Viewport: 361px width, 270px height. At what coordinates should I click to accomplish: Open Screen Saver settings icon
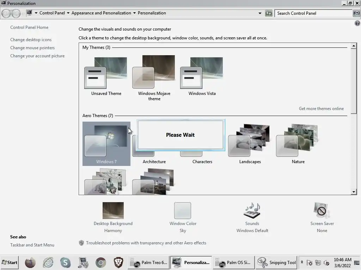(x=322, y=210)
